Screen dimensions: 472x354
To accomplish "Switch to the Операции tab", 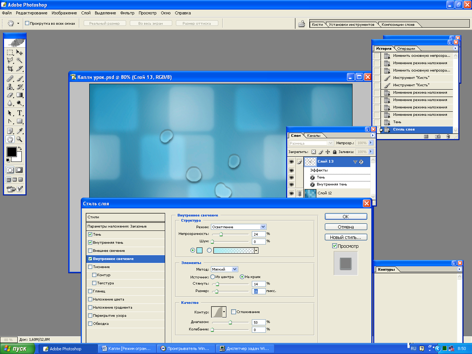I will [x=406, y=48].
